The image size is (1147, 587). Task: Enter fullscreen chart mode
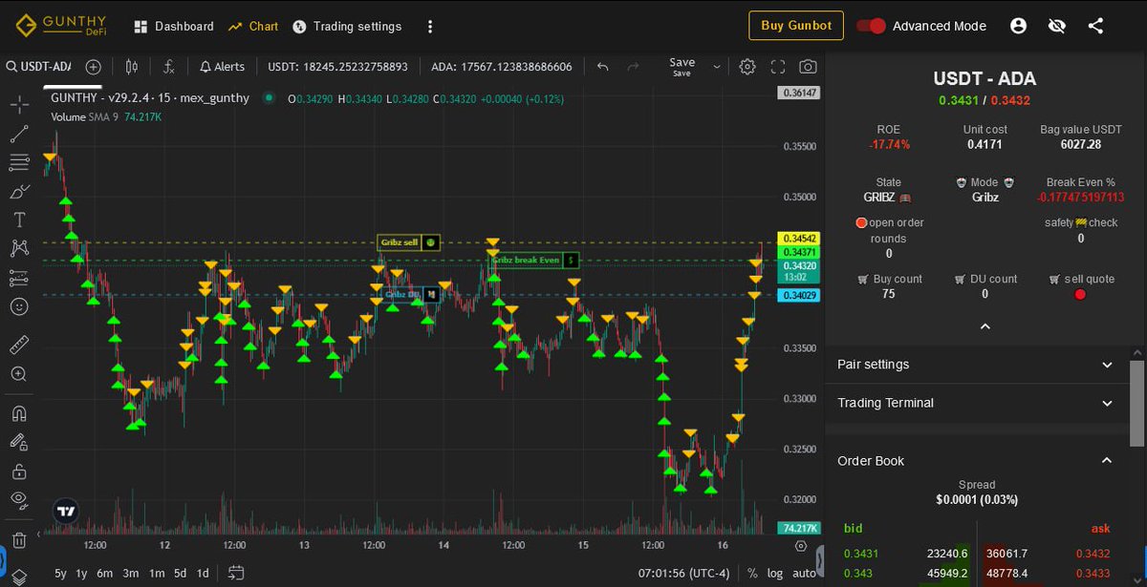pyautogui.click(x=778, y=67)
